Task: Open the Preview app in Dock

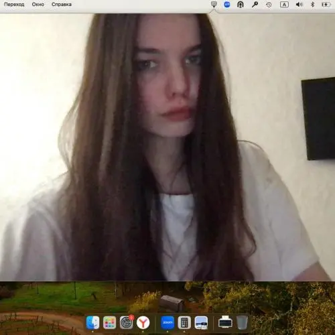Action: pos(201,322)
